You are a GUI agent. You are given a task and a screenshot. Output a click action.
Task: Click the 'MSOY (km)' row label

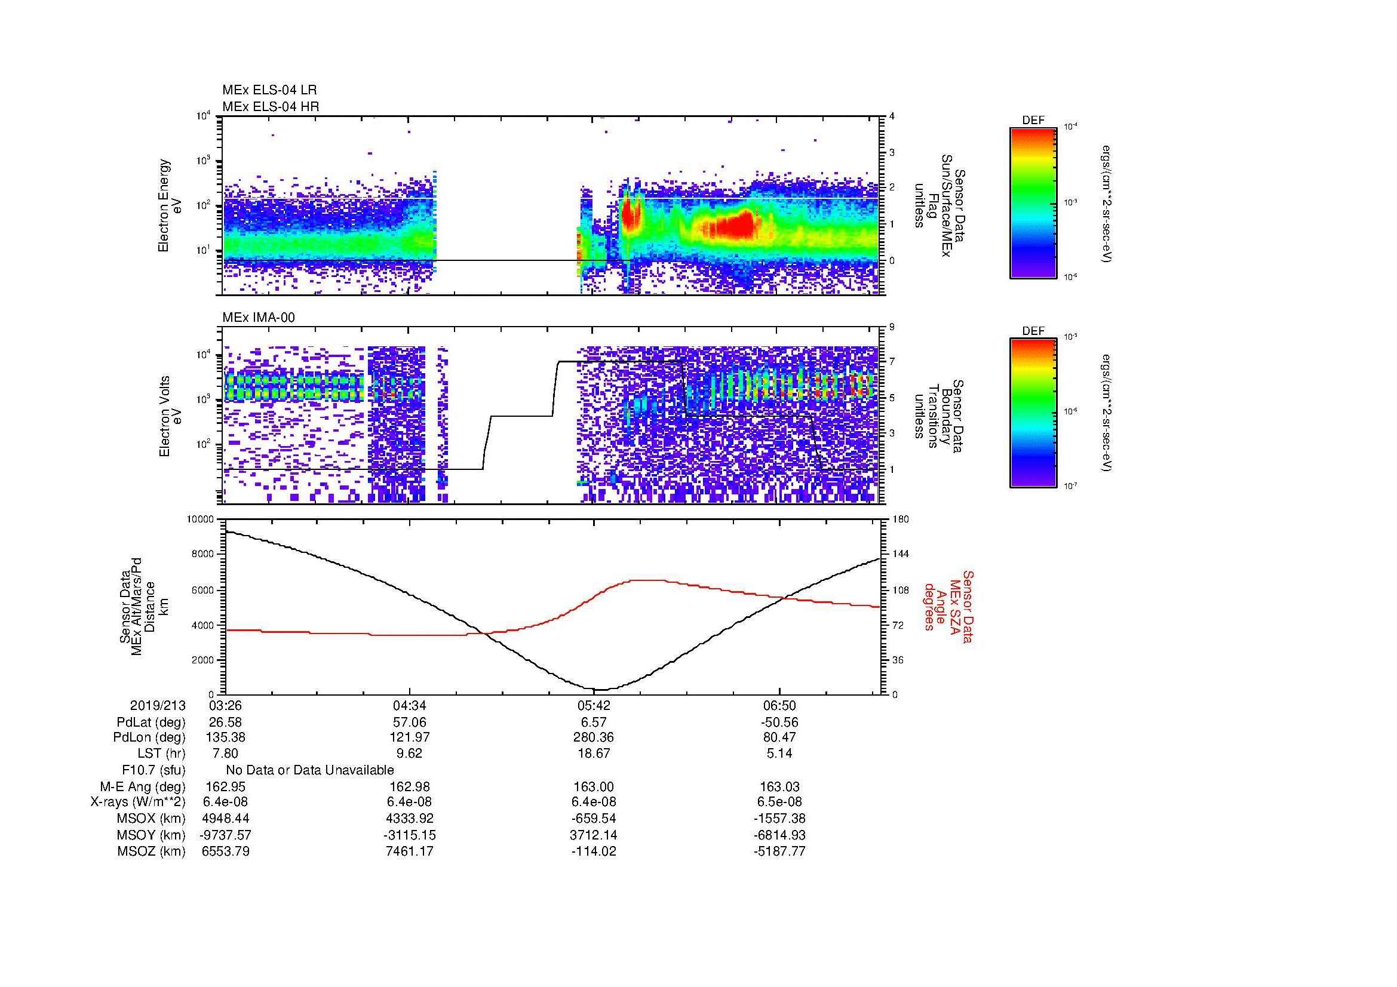click(152, 835)
